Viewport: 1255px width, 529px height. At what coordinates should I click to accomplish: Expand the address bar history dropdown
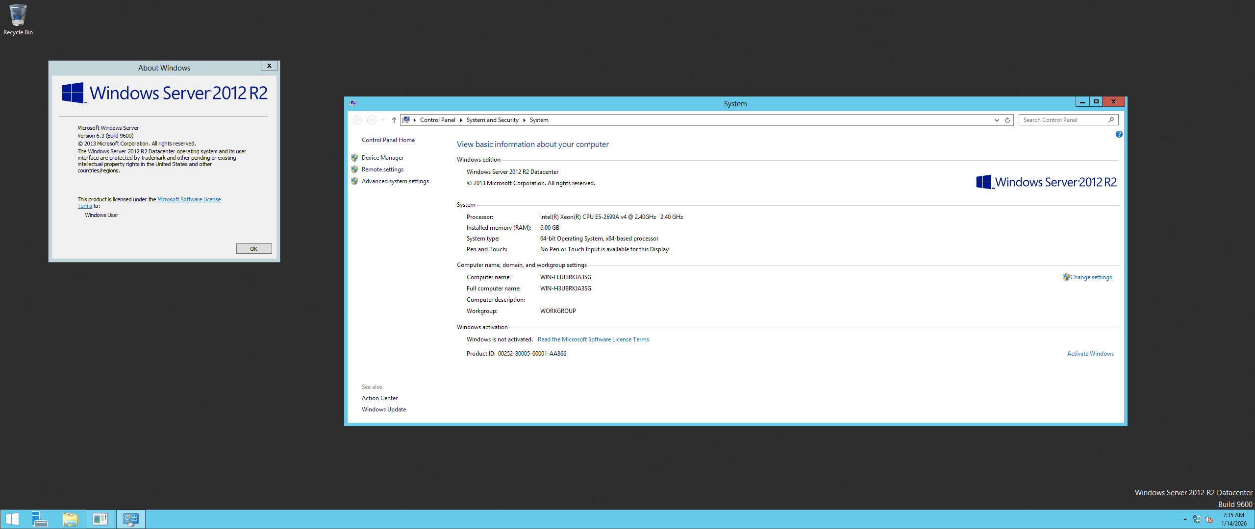(x=997, y=120)
